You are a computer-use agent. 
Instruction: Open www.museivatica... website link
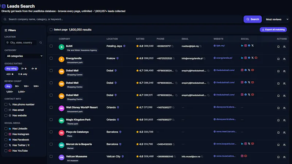pyautogui.click(x=226, y=156)
